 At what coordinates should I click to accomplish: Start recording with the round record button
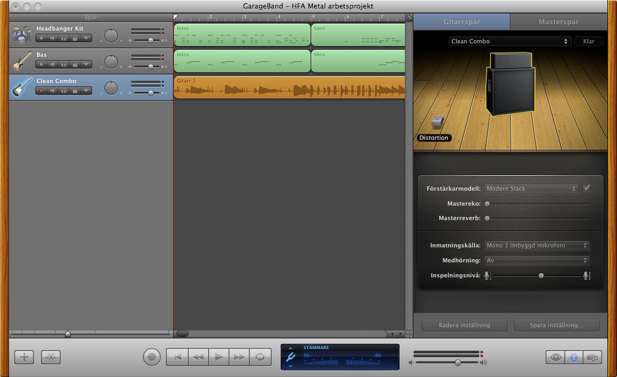pos(152,357)
